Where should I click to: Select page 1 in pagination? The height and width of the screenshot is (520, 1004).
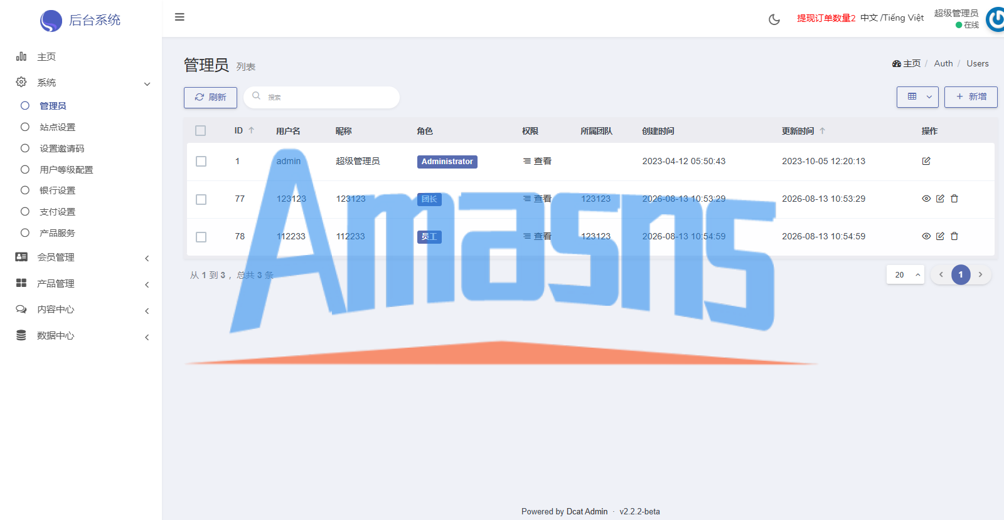(961, 274)
